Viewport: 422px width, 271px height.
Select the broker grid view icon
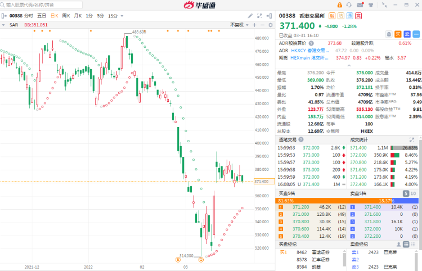tap(414, 245)
